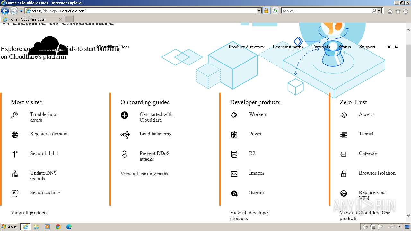Click the Access arrow-circle icon
The width and height of the screenshot is (411, 231).
344,115
